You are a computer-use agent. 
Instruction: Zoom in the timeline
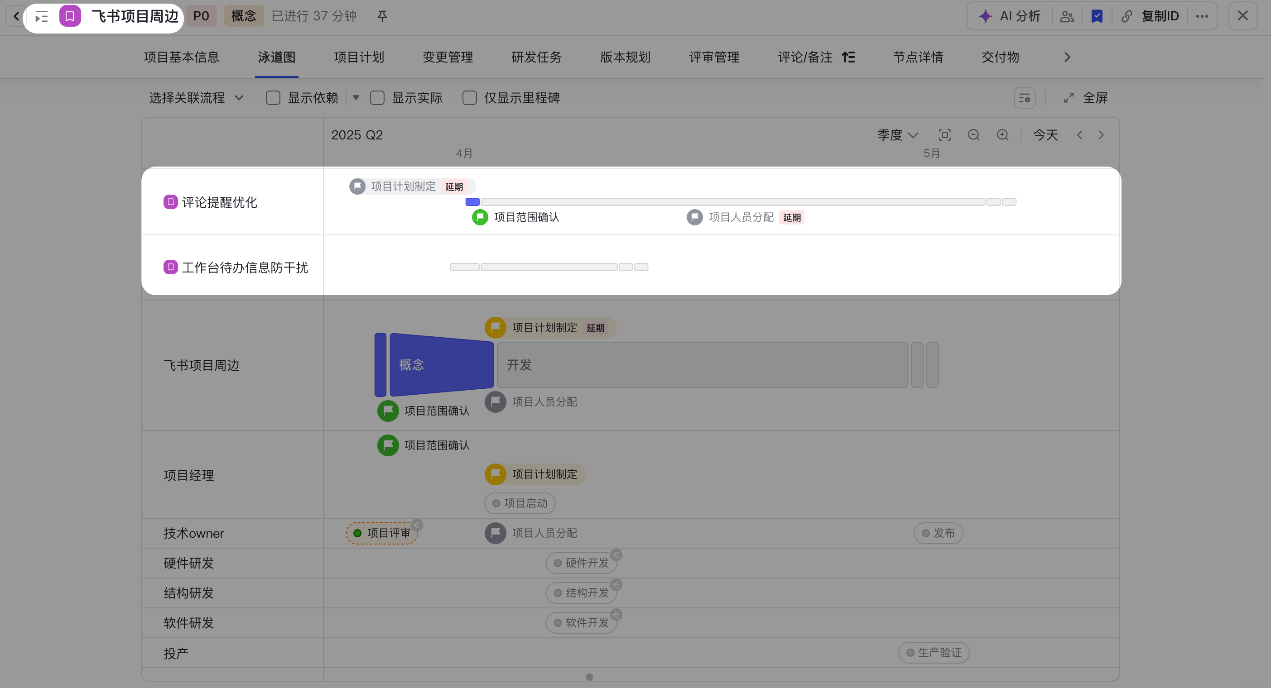click(1002, 135)
